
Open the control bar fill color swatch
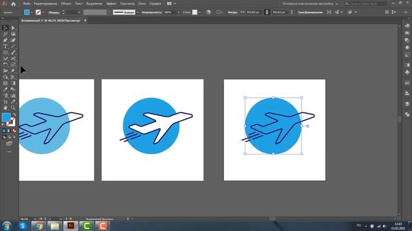pyautogui.click(x=27, y=12)
